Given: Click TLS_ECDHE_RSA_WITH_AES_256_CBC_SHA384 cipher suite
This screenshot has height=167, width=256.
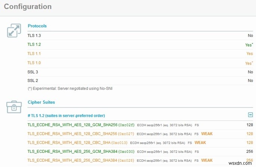Looking at the screenshot, I should [x=73, y=161].
